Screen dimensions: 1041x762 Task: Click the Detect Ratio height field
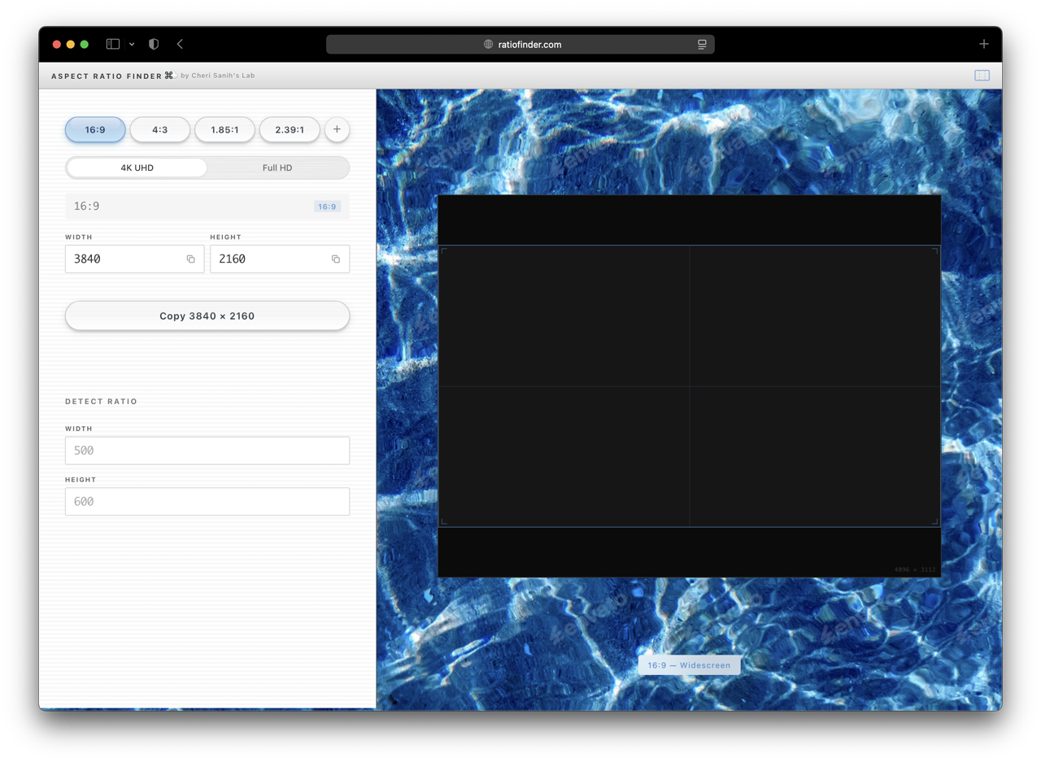click(x=207, y=502)
